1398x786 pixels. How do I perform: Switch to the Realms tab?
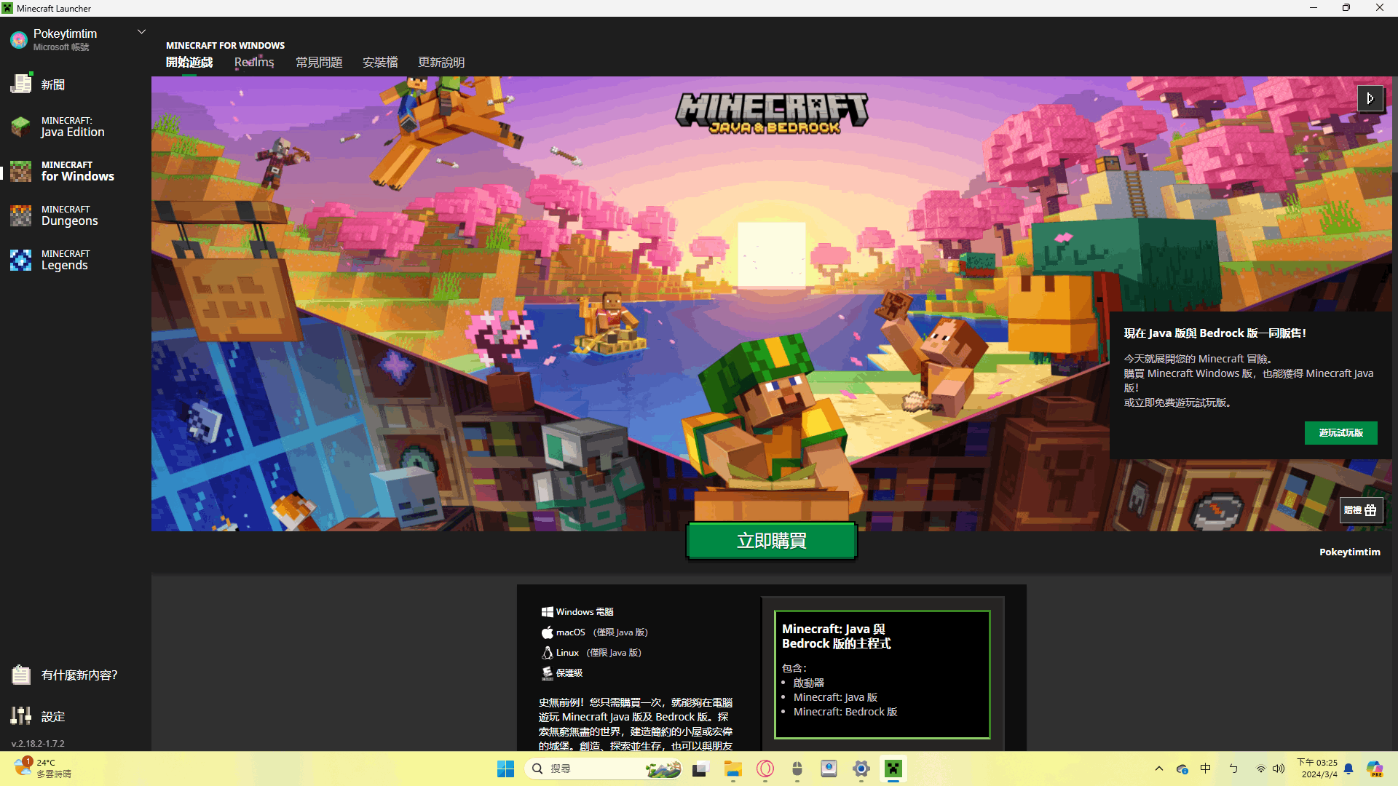click(254, 63)
